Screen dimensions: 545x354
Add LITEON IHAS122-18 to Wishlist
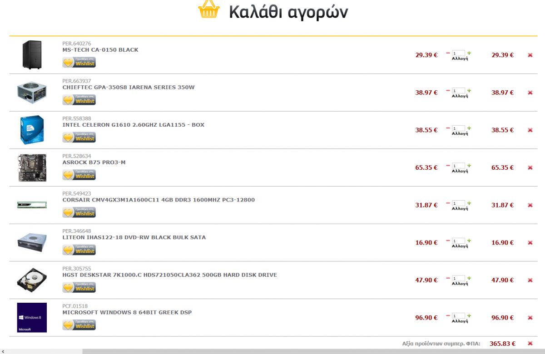pos(79,250)
